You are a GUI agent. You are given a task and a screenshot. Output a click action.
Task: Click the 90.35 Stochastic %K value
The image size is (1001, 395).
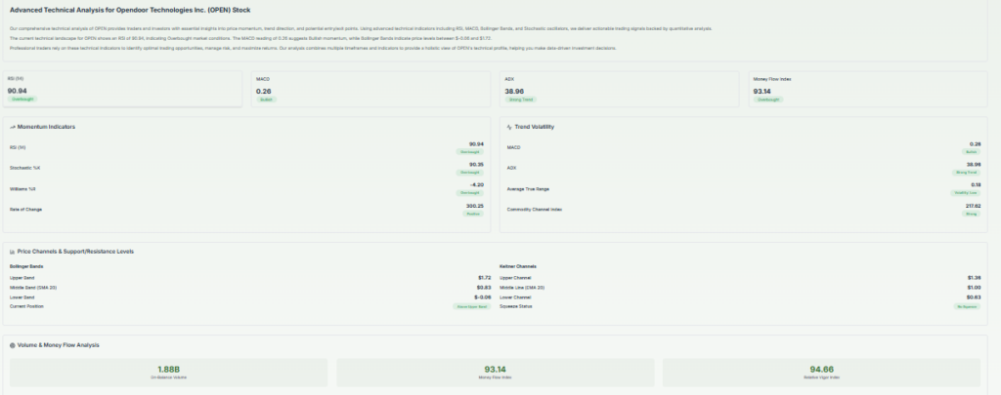point(476,165)
